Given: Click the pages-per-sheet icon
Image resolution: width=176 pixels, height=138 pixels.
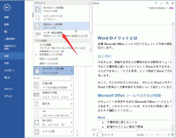Looking at the screenshot, I should click(x=37, y=132).
